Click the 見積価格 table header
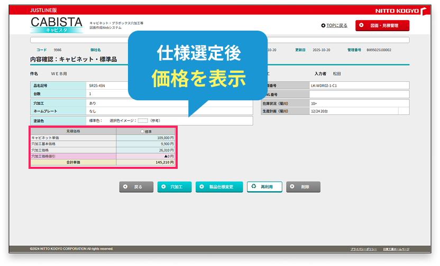 tap(73, 131)
